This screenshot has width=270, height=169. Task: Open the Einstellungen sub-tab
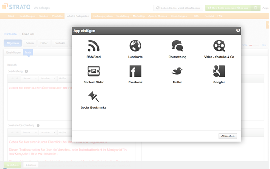13,52
